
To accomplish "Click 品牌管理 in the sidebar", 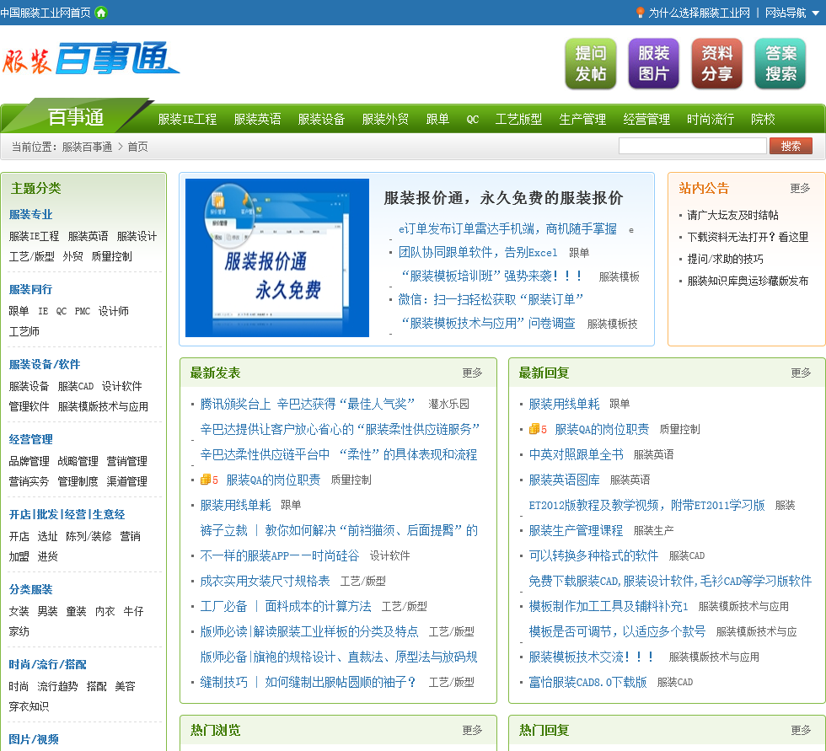I will pyautogui.click(x=29, y=461).
